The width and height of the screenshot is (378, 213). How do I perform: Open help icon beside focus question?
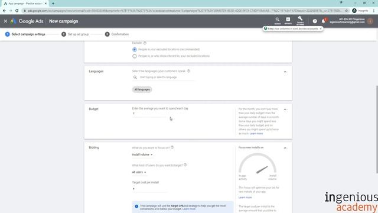172,147
